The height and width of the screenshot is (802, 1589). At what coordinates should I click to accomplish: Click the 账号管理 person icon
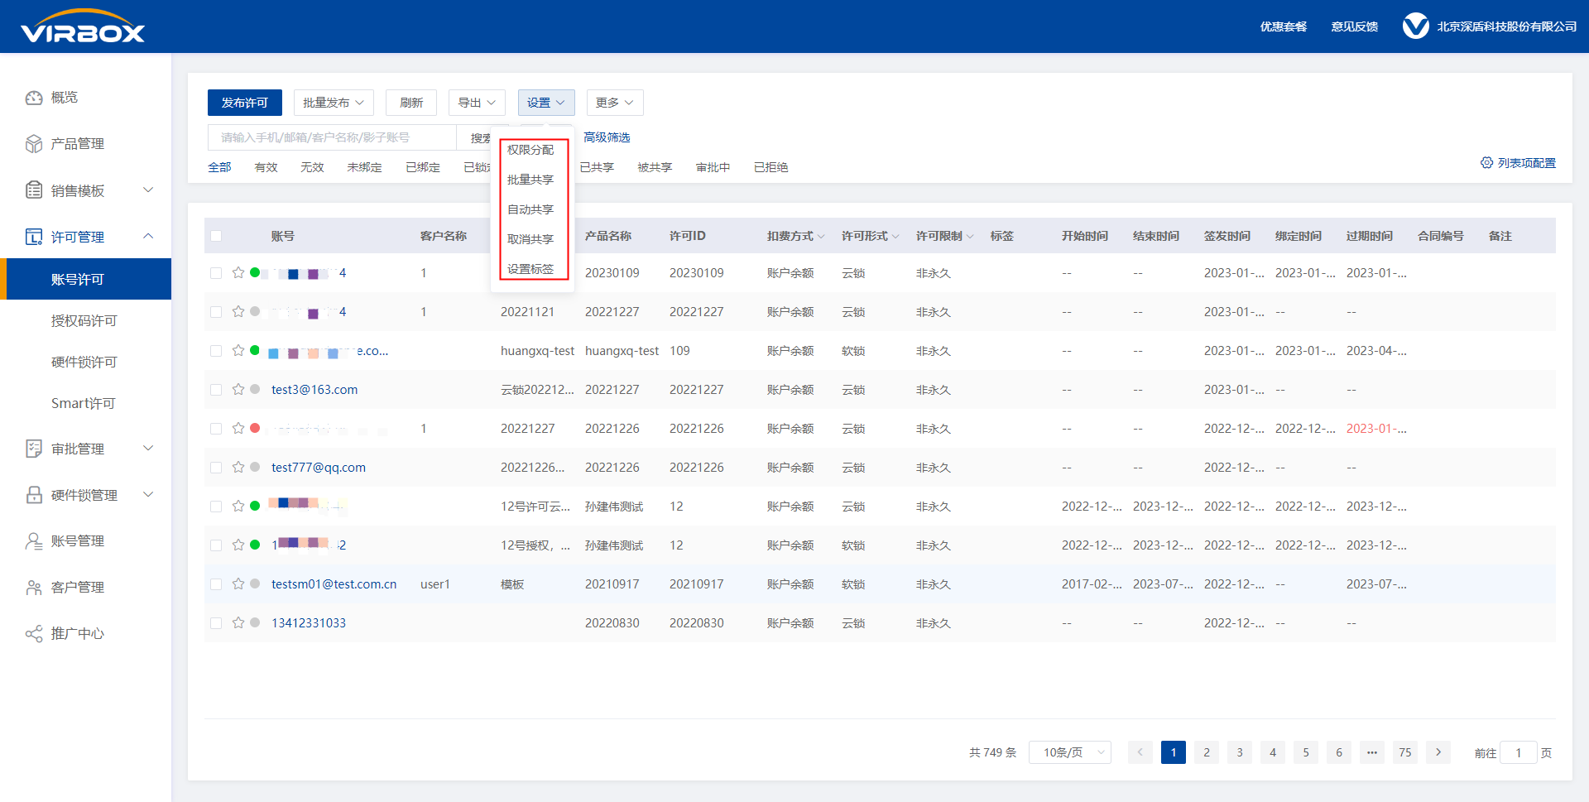[34, 541]
